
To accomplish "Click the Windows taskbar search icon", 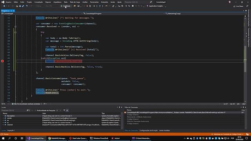I will (9, 138).
